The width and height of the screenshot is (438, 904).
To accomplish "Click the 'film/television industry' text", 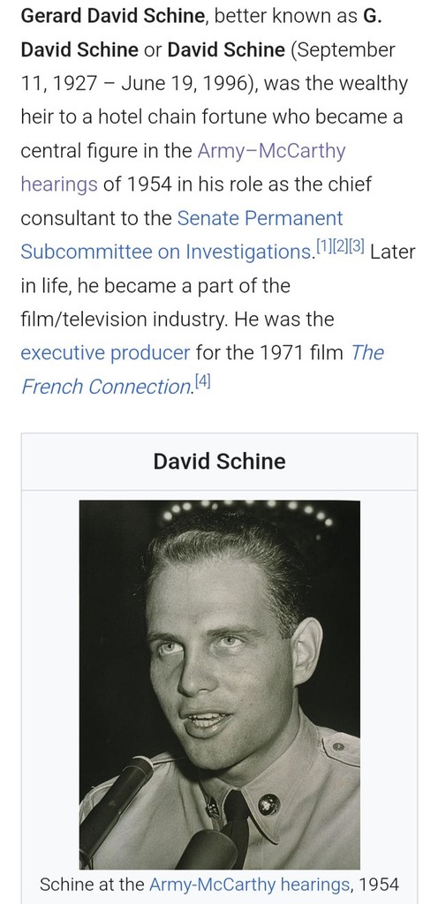I will point(123,320).
